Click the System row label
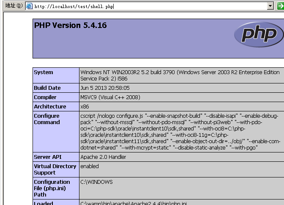The image size is (284, 205). click(44, 72)
